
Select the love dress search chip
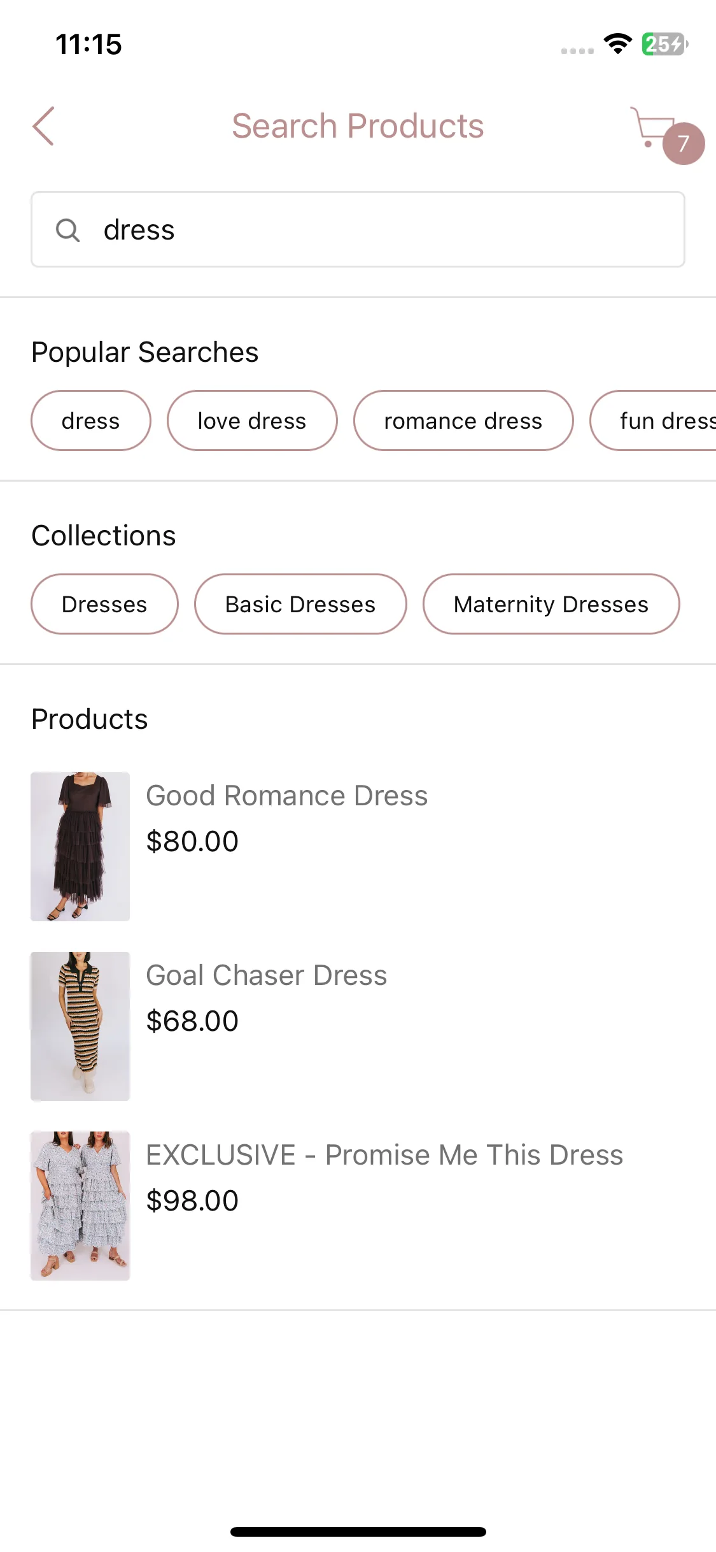[252, 420]
